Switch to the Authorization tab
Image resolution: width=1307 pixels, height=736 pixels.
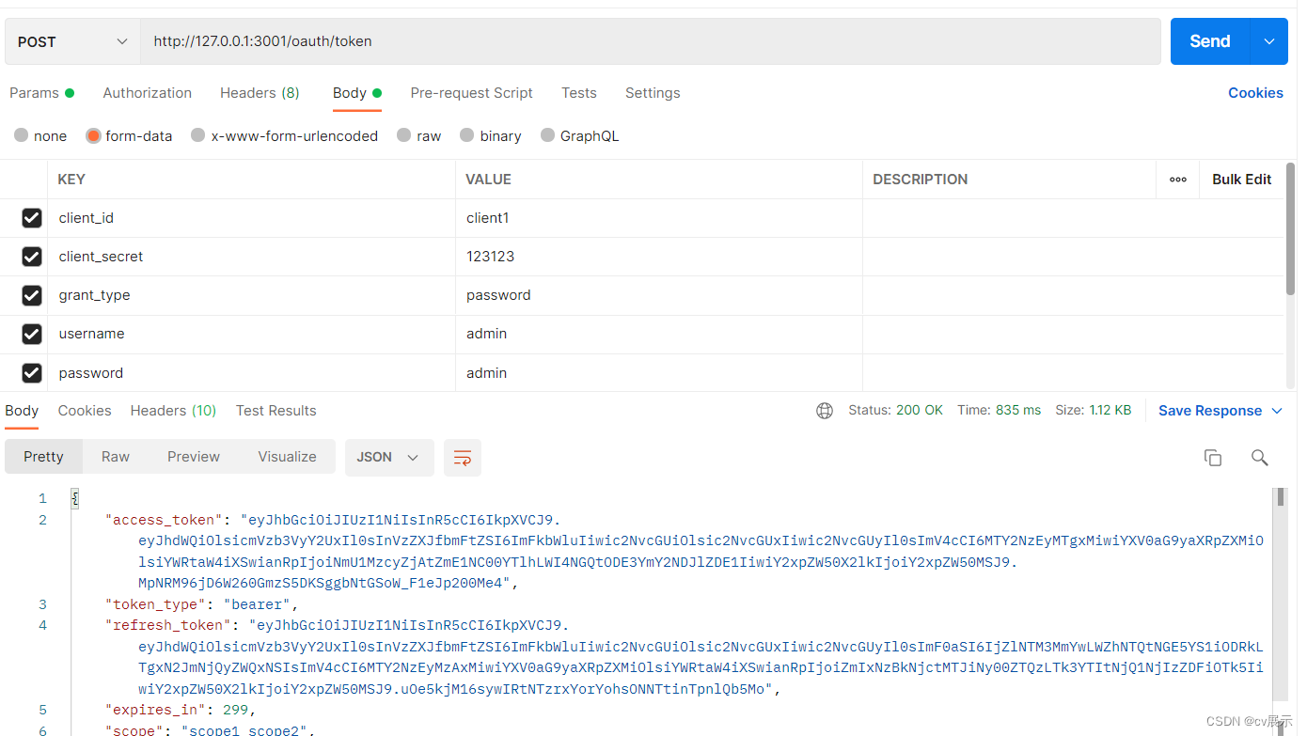point(147,93)
